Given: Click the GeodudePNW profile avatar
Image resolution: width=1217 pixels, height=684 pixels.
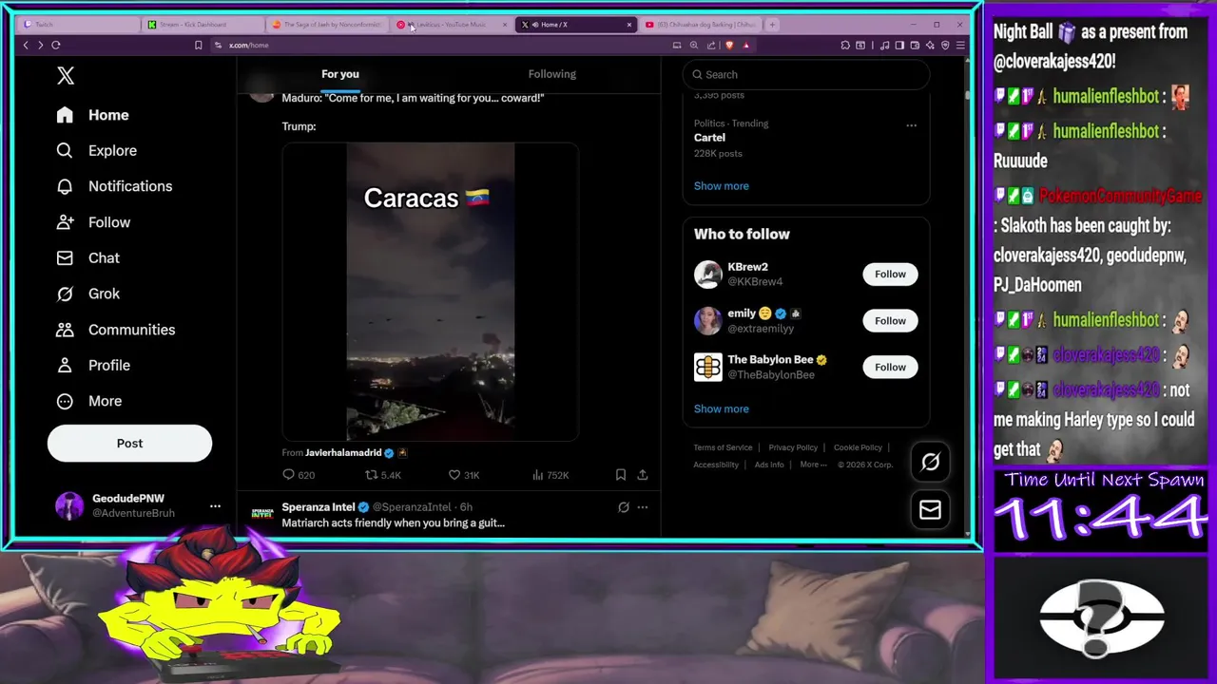Looking at the screenshot, I should coord(69,506).
